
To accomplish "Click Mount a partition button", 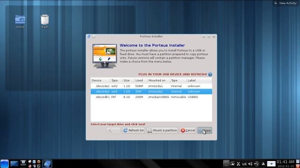I will point(162,131).
